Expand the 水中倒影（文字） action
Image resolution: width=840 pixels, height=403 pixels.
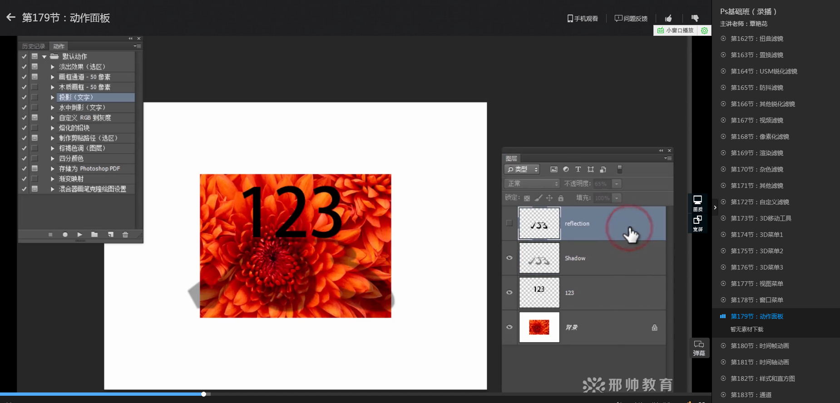[53, 108]
